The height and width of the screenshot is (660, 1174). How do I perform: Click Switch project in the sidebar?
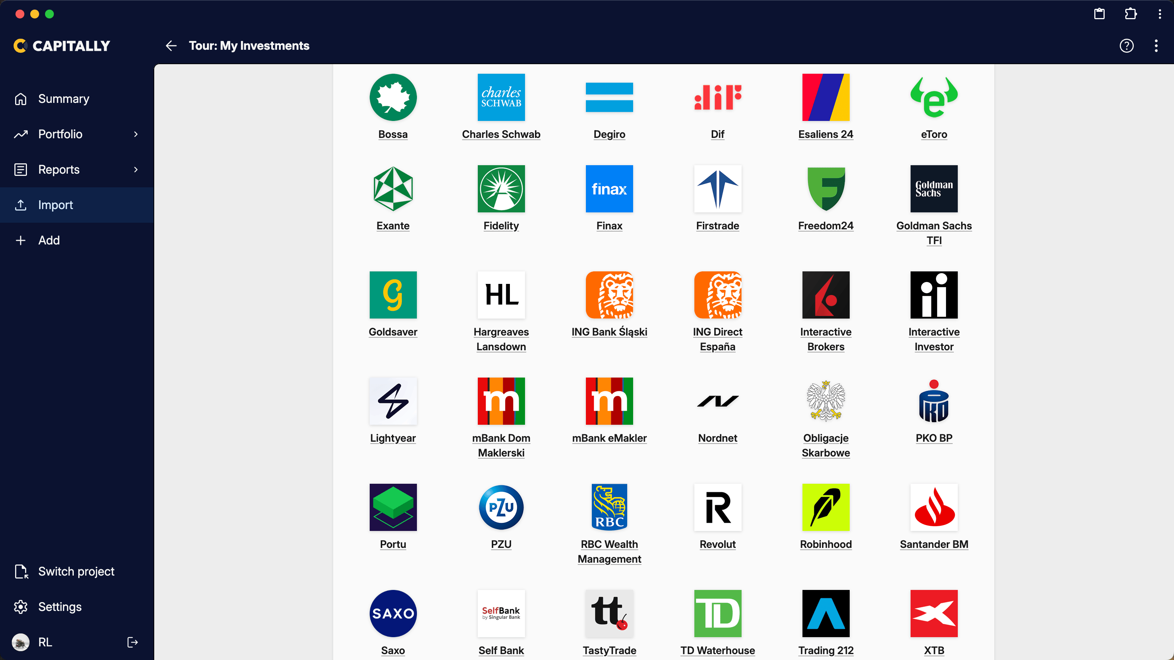pos(77,571)
